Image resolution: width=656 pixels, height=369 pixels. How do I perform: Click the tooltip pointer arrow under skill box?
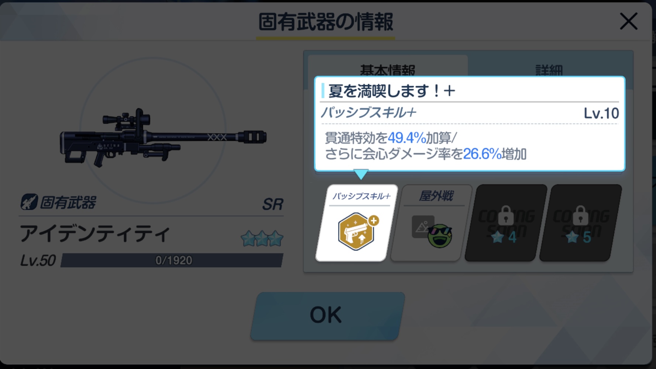click(361, 174)
